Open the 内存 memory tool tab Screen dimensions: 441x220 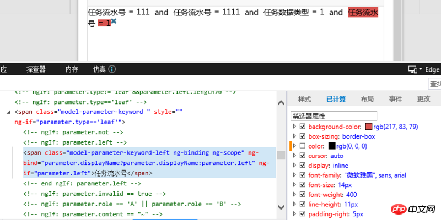click(72, 69)
